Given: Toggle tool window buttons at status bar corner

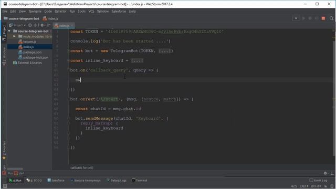Looking at the screenshot, I should [5, 186].
